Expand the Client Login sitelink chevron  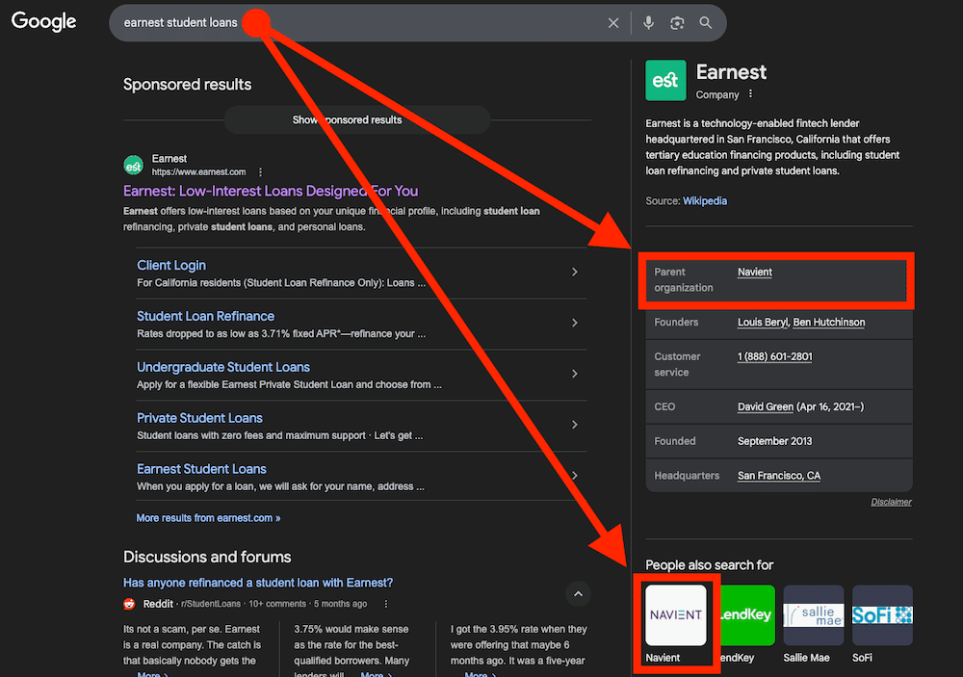tap(575, 272)
